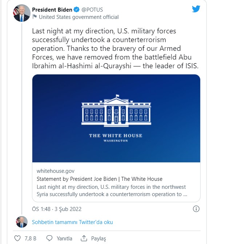Open the President Biden name link

[x=52, y=10]
